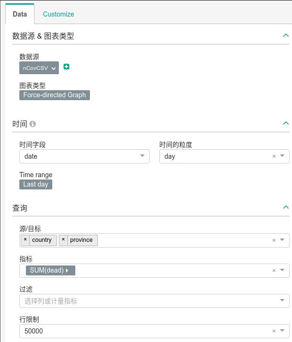Click the info icon next to 时间
The image size is (292, 342).
(x=32, y=124)
